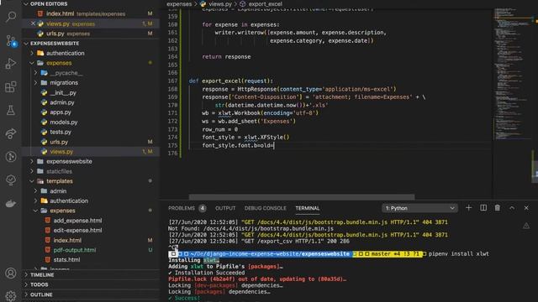Image resolution: width=538 pixels, height=302 pixels.
Task: Open the Run and Debug view
Action: click(x=11, y=64)
